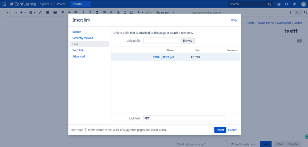Screen dimensions: 308x147
Task: Click the numbered list icon in toolbar
Action: (111, 12)
